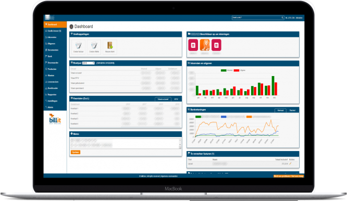Click the Creëer offerte shortcut icon
347x201 pixels.
(94, 47)
